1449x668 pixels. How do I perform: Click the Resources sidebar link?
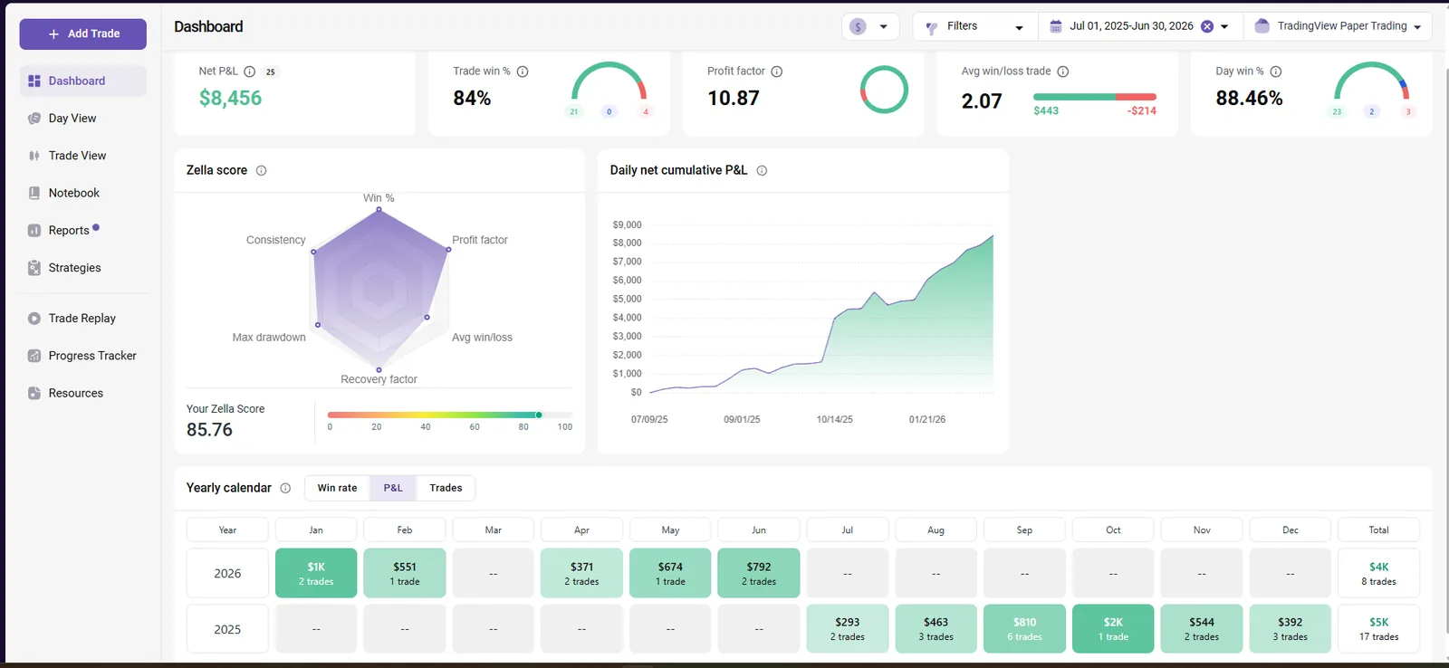pyautogui.click(x=83, y=393)
